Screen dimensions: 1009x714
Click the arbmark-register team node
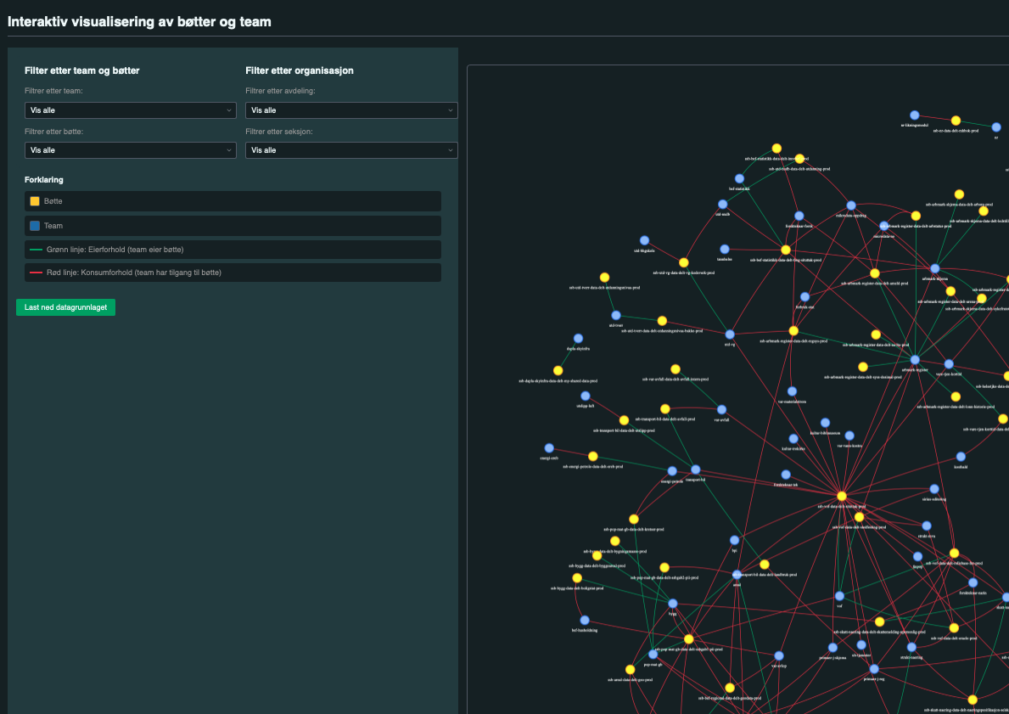pyautogui.click(x=915, y=360)
